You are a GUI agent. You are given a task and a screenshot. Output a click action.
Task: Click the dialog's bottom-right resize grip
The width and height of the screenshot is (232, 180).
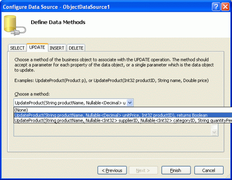coord(229,177)
